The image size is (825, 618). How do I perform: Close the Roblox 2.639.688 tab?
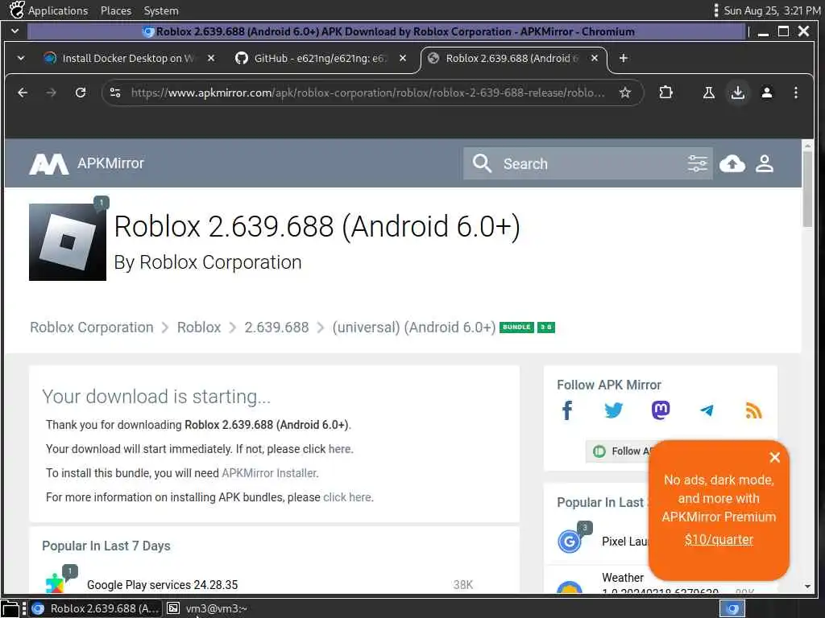594,58
